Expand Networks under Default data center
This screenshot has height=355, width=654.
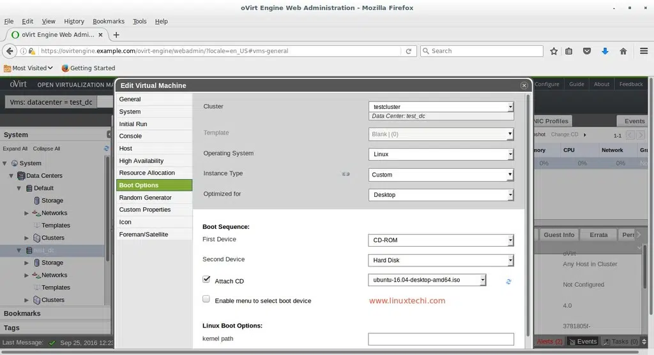click(27, 213)
